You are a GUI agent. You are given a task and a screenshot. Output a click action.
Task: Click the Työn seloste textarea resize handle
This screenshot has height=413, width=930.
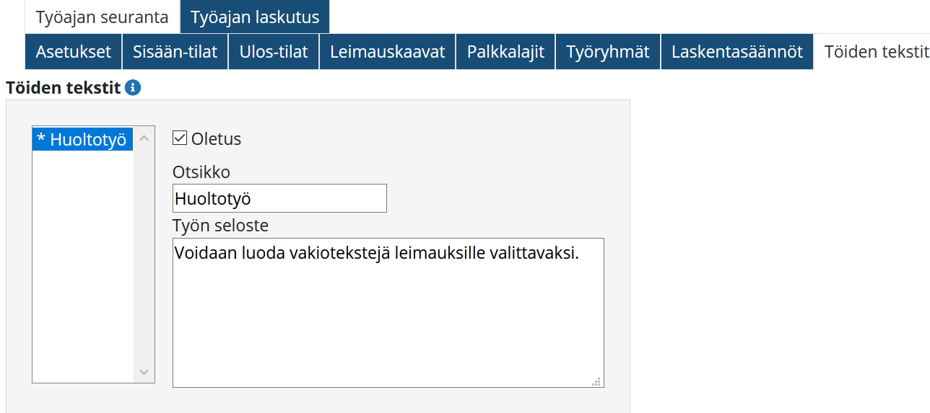[x=596, y=381]
